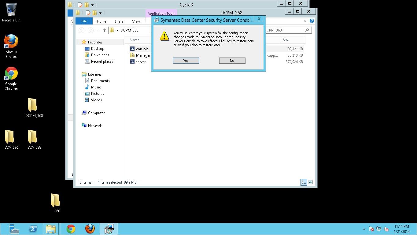Launch PowerShell from the taskbar

coord(33,229)
